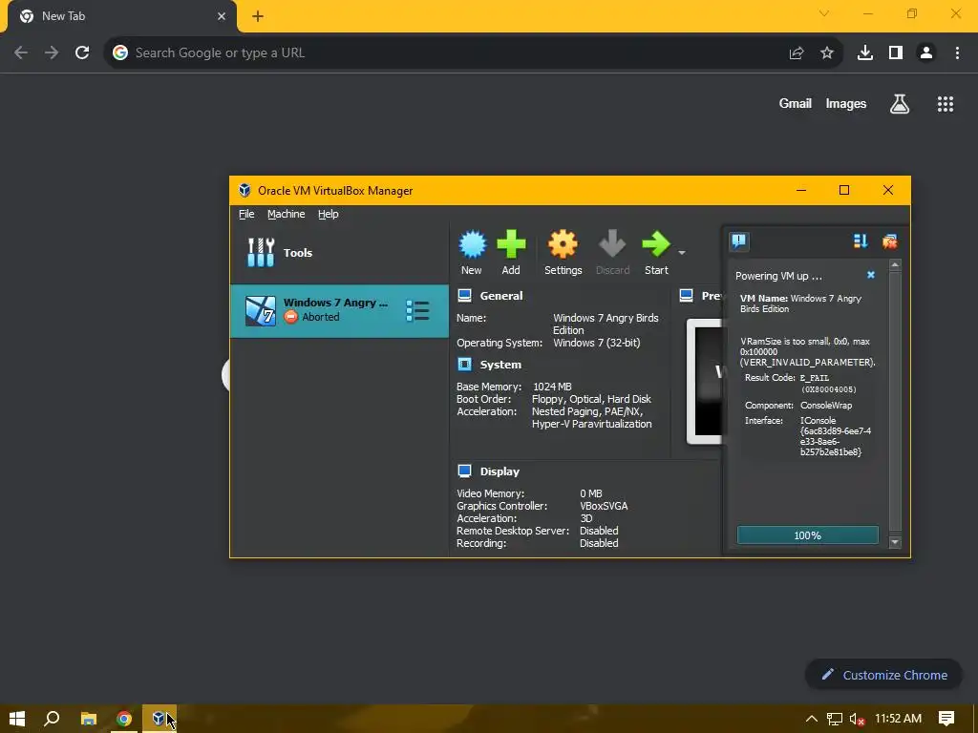Open the Chrome profile avatar
This screenshot has width=978, height=733.
(x=926, y=52)
